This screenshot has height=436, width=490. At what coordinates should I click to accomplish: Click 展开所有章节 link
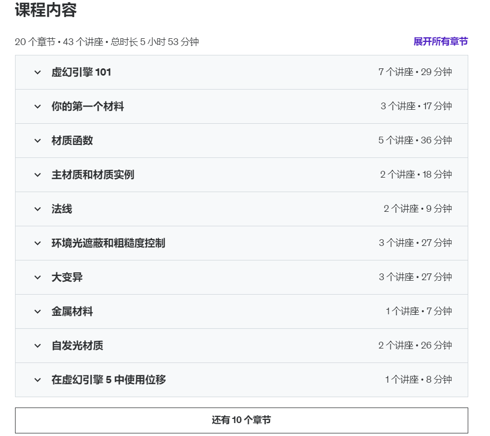click(441, 41)
